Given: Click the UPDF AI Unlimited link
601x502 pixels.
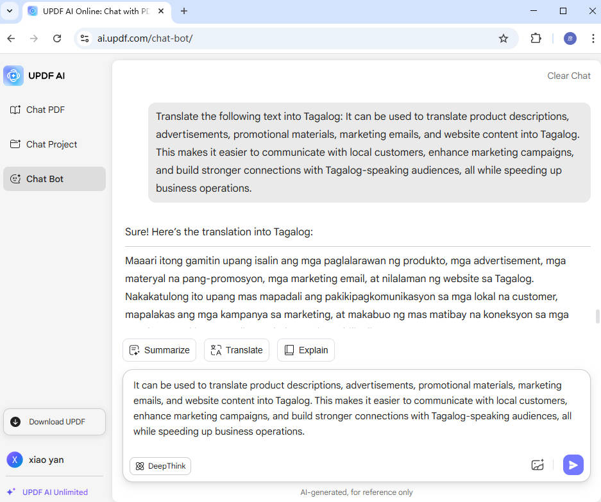Looking at the screenshot, I should pos(55,492).
